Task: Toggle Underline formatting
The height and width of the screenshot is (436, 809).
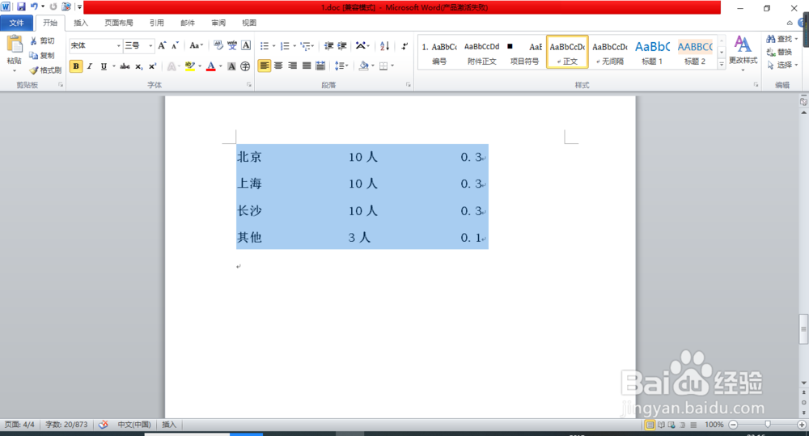Action: coord(104,66)
